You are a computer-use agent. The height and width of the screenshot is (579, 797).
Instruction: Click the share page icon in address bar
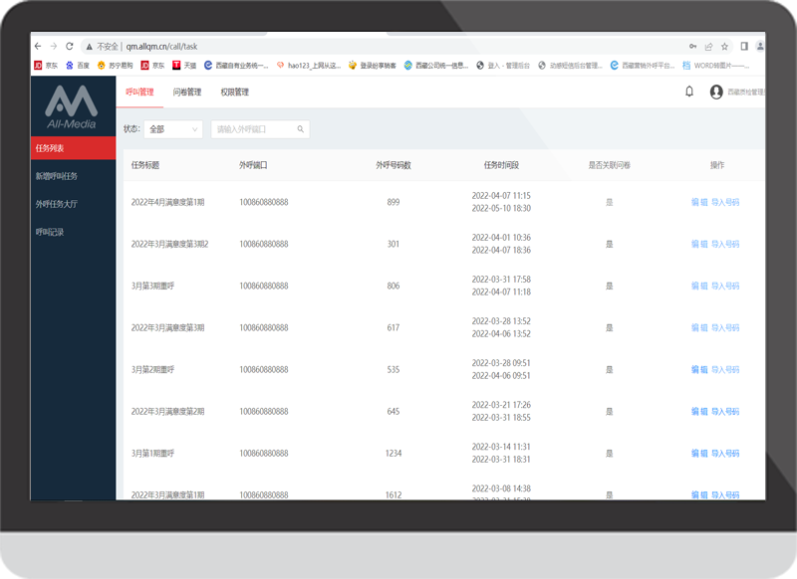coord(708,47)
